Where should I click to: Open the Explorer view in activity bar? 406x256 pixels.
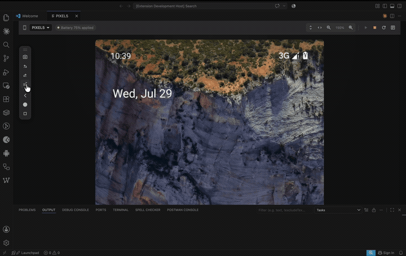[6, 17]
